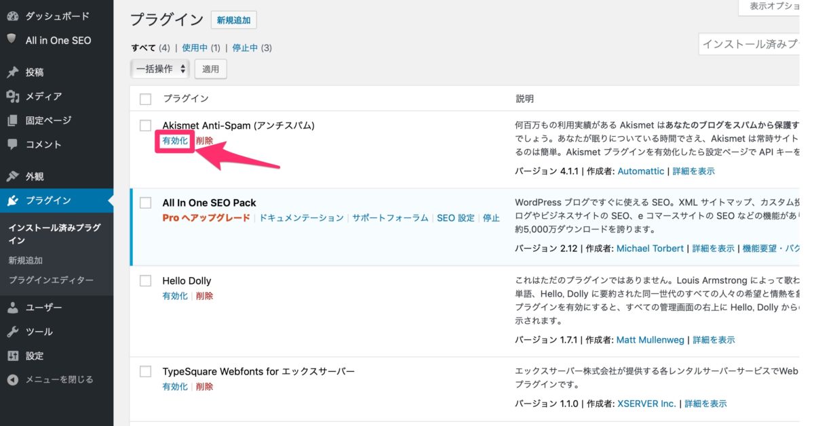This screenshot has height=426, width=814.
Task: Check the Akismet Anti-Spam plugin checkbox
Action: 145,125
